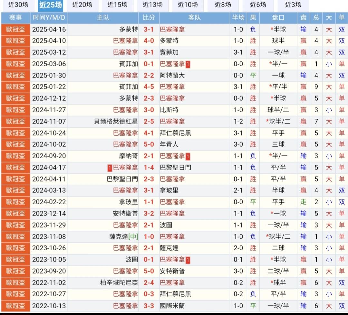Image resolution: width=348 pixels, height=315 pixels.
Task: Click 歐冠盃 label on 2022-10-13 row
Action: click(x=15, y=306)
